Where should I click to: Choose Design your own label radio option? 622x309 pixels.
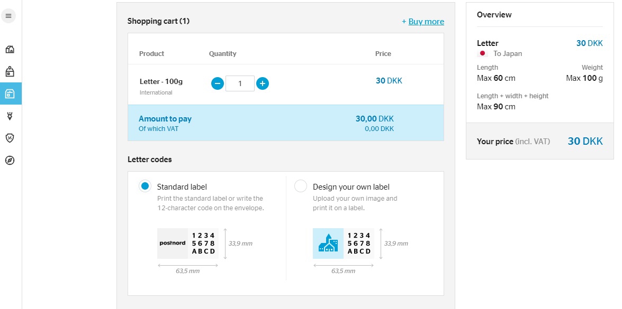301,186
